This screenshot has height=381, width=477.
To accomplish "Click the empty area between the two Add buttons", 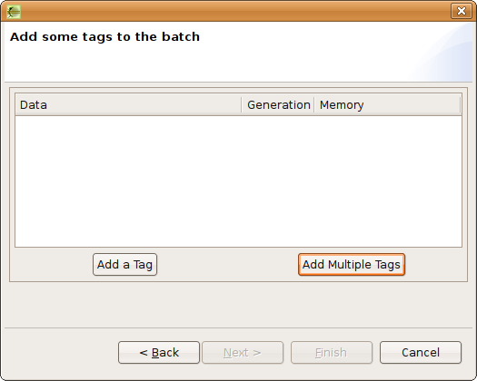I will (x=227, y=265).
